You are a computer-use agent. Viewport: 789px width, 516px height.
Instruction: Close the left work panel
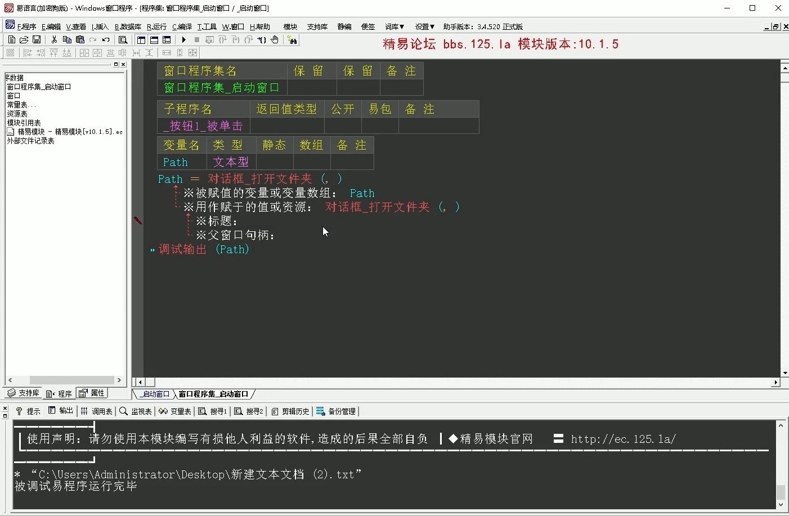pyautogui.click(x=123, y=65)
